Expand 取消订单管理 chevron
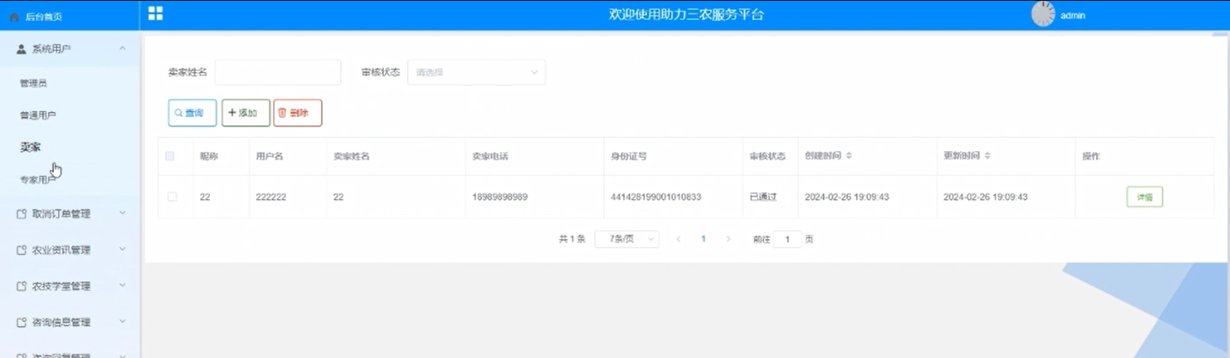 click(123, 213)
